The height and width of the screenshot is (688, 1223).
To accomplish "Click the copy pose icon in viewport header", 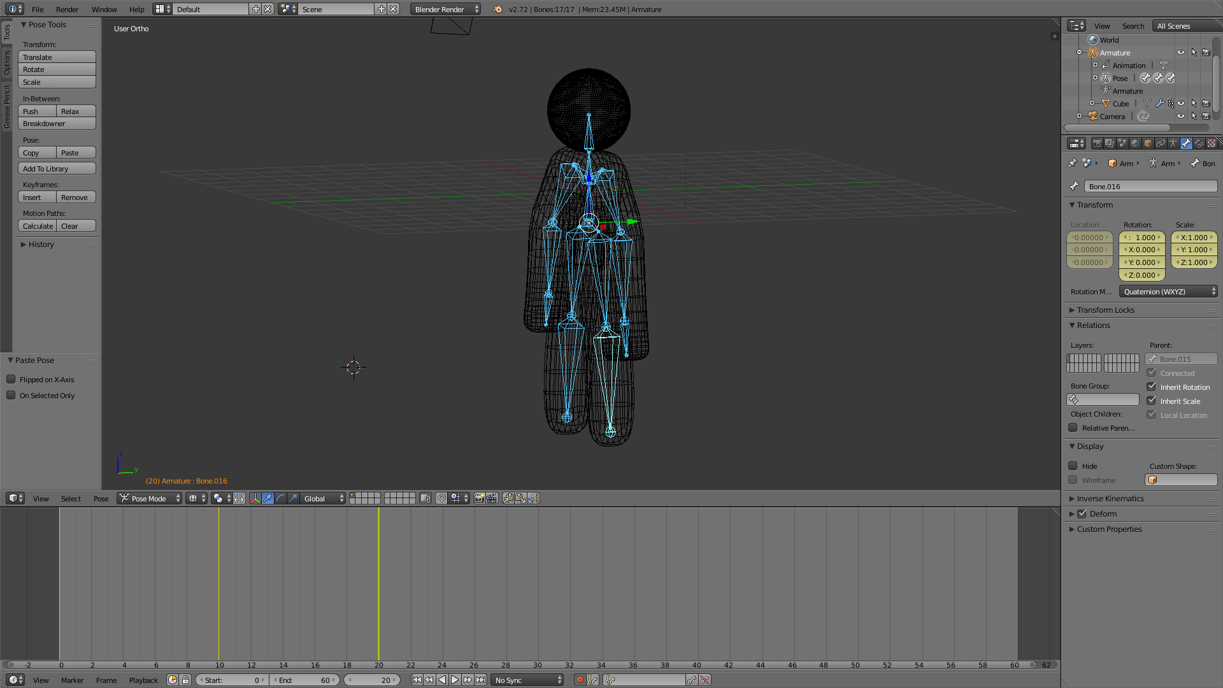I will pyautogui.click(x=508, y=499).
